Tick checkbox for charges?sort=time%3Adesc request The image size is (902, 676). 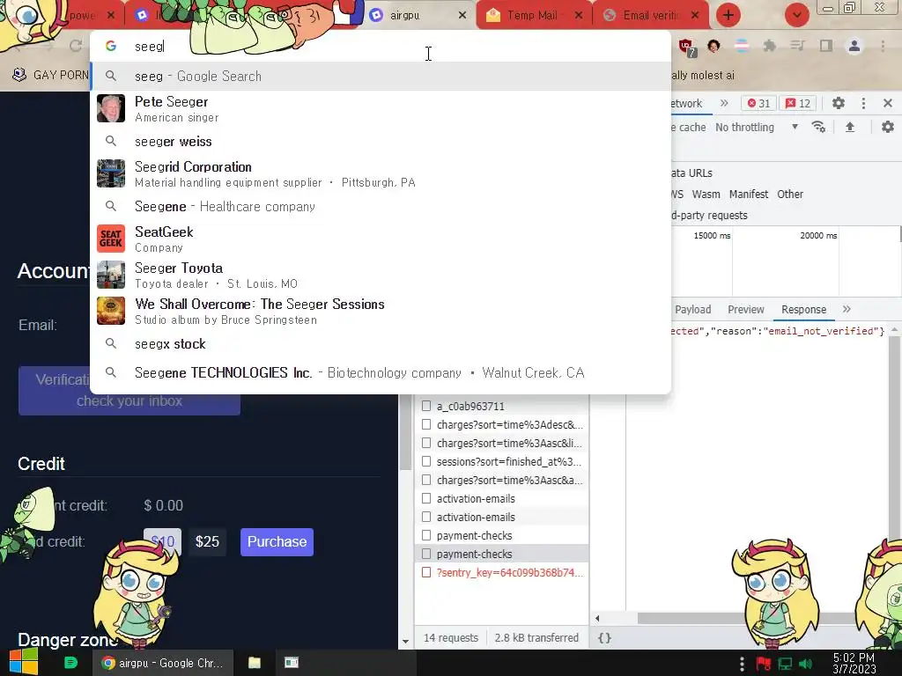[426, 424]
